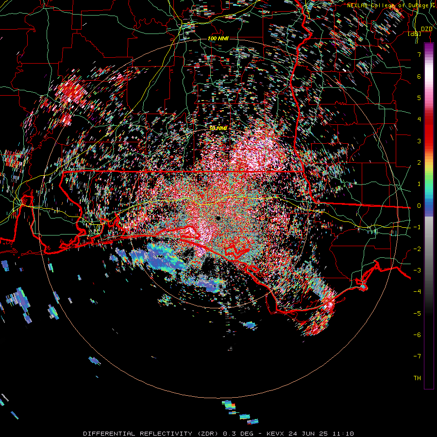Select the "6" tick on the color scale
Image resolution: width=437 pixels, height=437 pixels.
pyautogui.click(x=419, y=76)
